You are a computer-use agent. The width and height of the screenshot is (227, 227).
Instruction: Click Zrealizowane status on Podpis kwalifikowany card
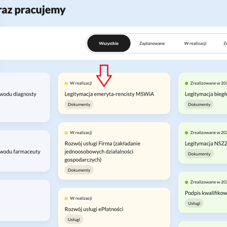[x=208, y=182]
